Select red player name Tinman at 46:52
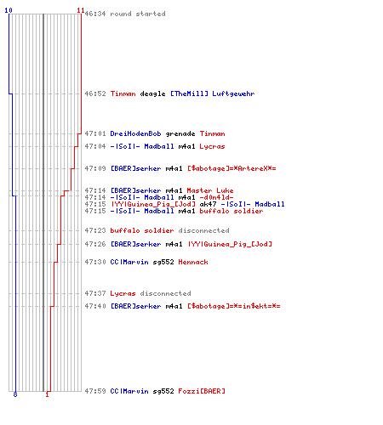Screen dimensions: 383x425 pos(123,93)
